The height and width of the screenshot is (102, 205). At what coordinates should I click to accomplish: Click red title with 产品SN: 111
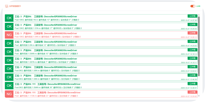coord(48,92)
